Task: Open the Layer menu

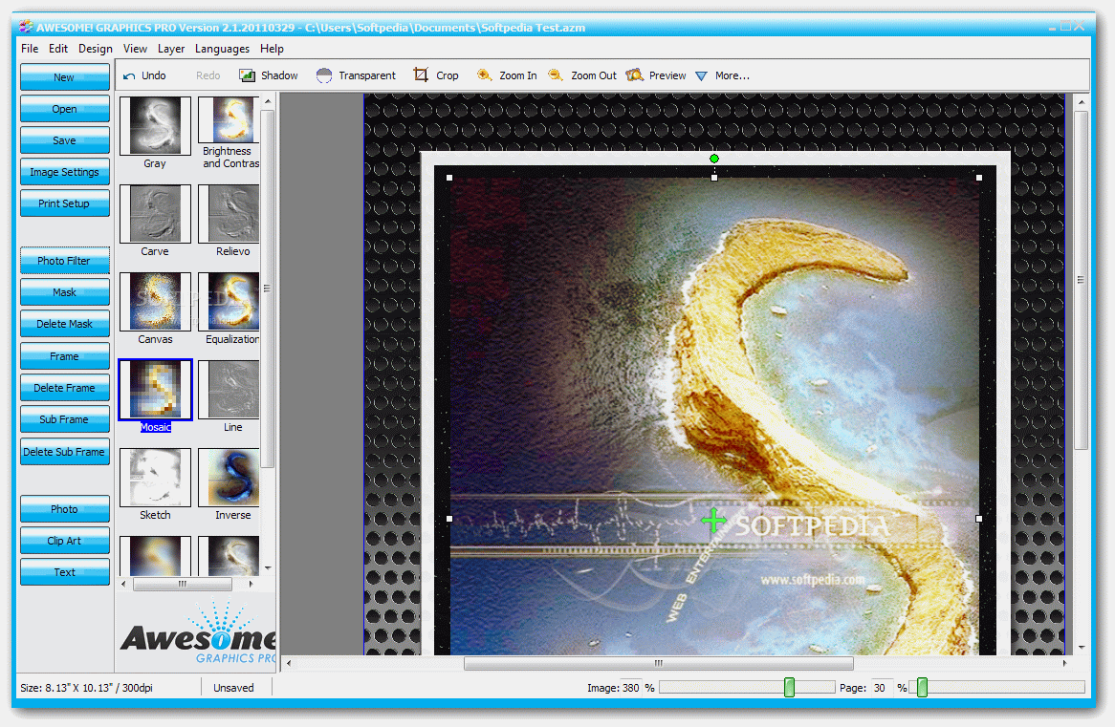Action: tap(170, 49)
